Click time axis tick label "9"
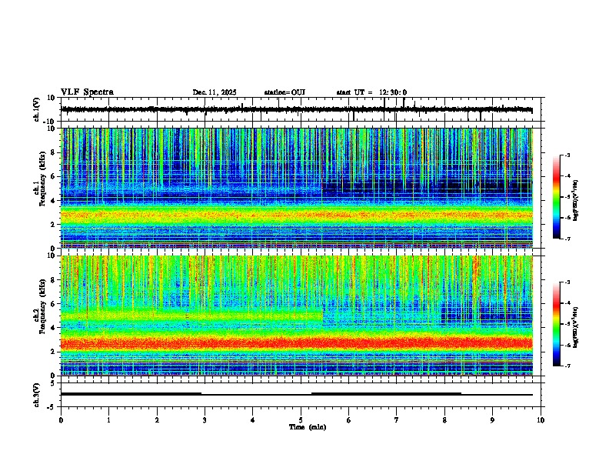609x471 pixels. coord(492,420)
